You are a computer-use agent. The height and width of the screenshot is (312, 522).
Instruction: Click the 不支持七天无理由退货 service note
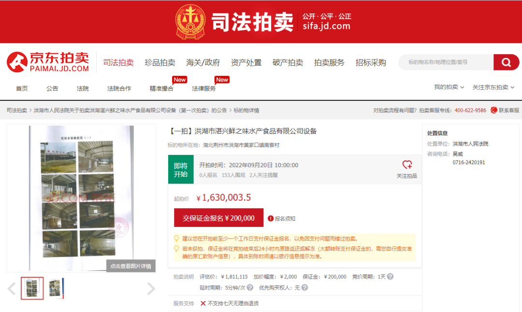coord(233,303)
